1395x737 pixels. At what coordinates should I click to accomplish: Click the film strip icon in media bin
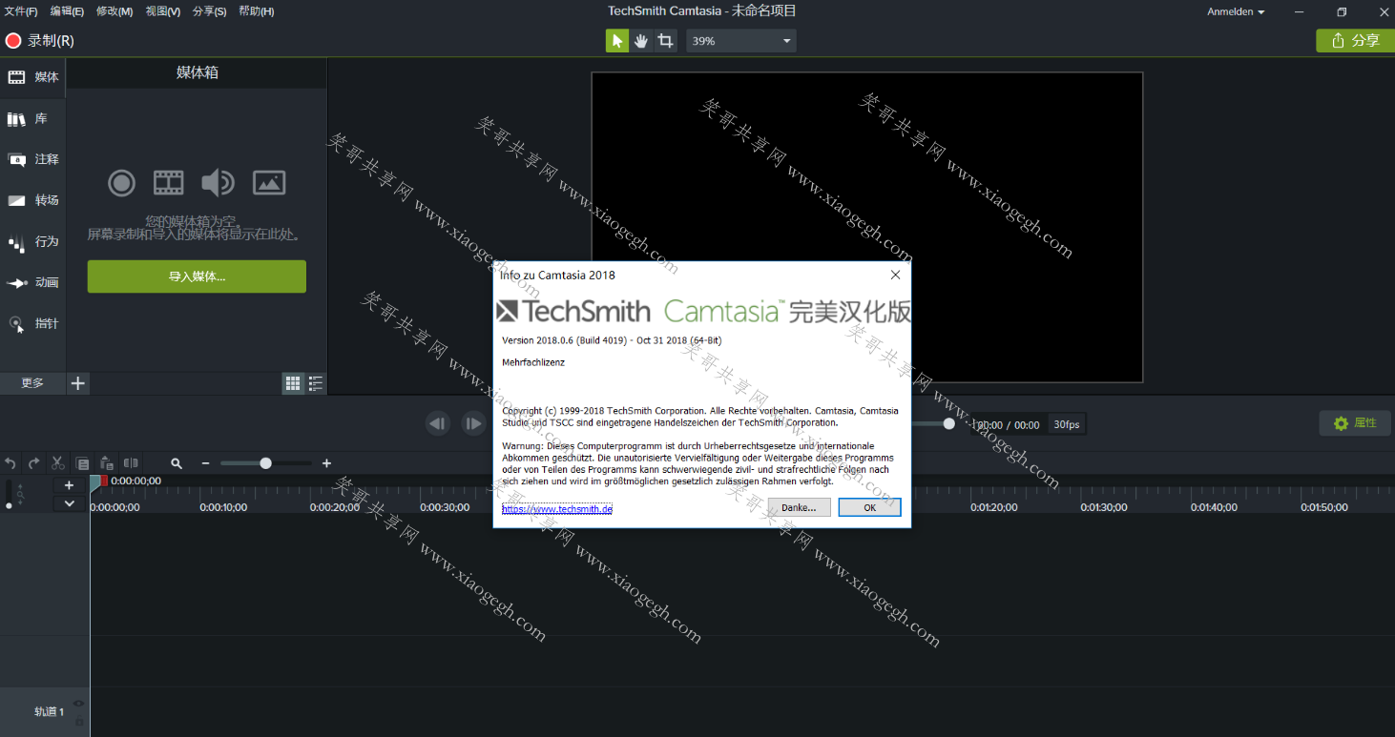point(169,182)
